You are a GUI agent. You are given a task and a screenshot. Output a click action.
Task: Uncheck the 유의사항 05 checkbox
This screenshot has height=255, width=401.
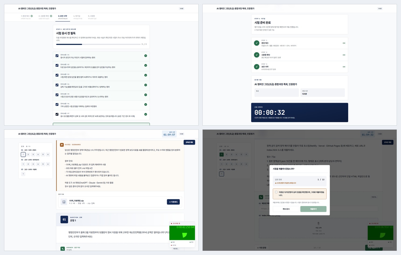57,95
